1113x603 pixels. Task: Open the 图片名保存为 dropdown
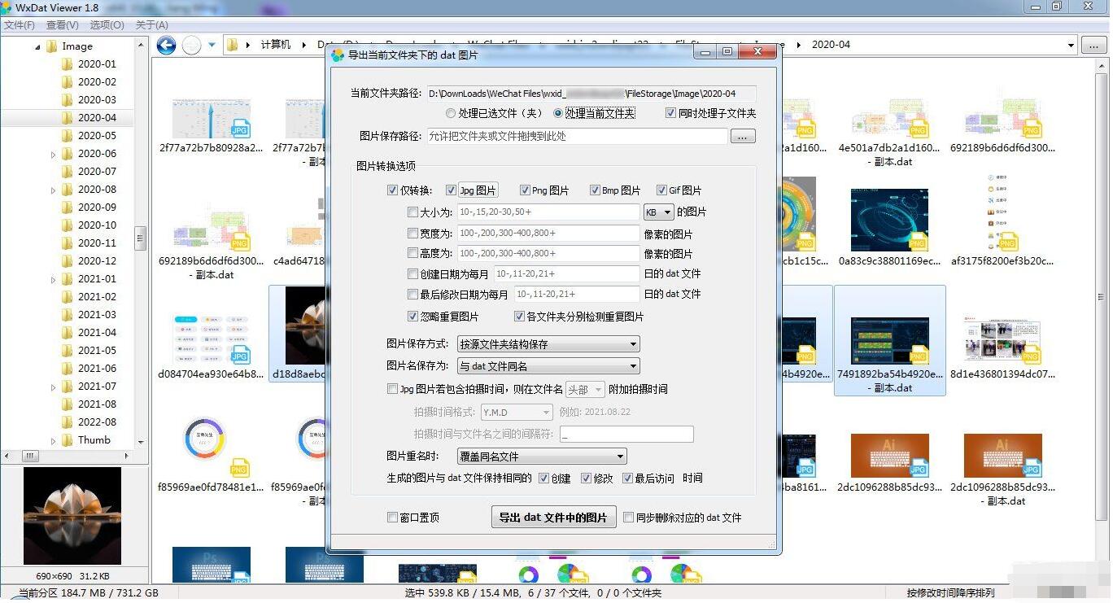pyautogui.click(x=548, y=366)
